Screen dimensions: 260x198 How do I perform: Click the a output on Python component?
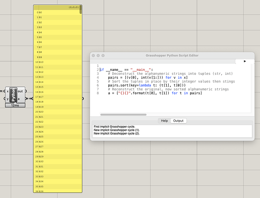pyautogui.click(x=19, y=98)
